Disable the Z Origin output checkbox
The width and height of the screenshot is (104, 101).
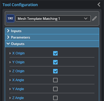click(55, 71)
